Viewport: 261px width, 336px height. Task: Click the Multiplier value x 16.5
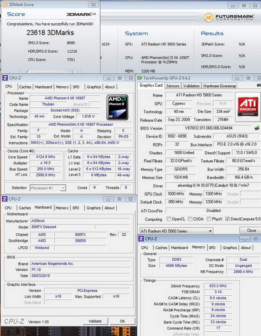(46, 163)
